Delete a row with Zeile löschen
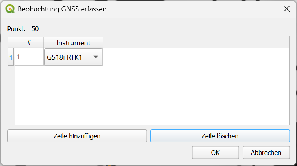 pos(220,136)
